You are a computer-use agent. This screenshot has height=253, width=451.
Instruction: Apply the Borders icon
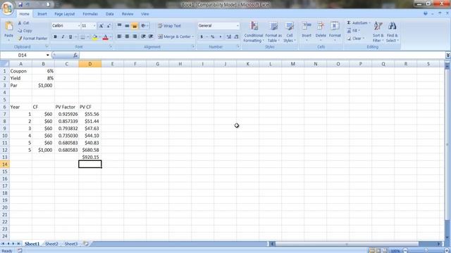click(82, 37)
